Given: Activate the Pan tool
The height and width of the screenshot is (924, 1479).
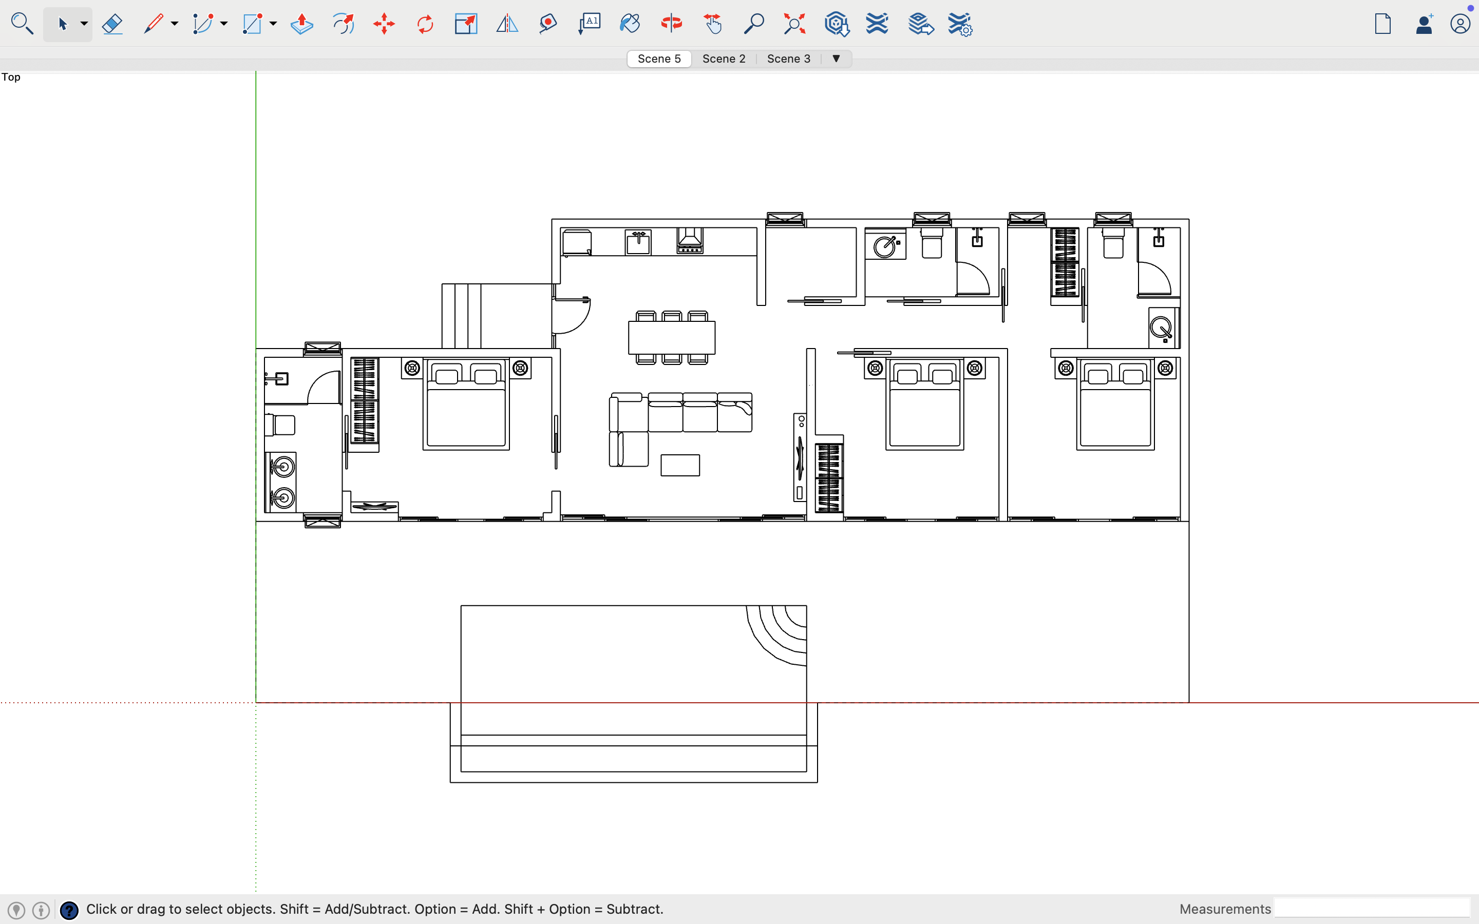Looking at the screenshot, I should (x=713, y=24).
